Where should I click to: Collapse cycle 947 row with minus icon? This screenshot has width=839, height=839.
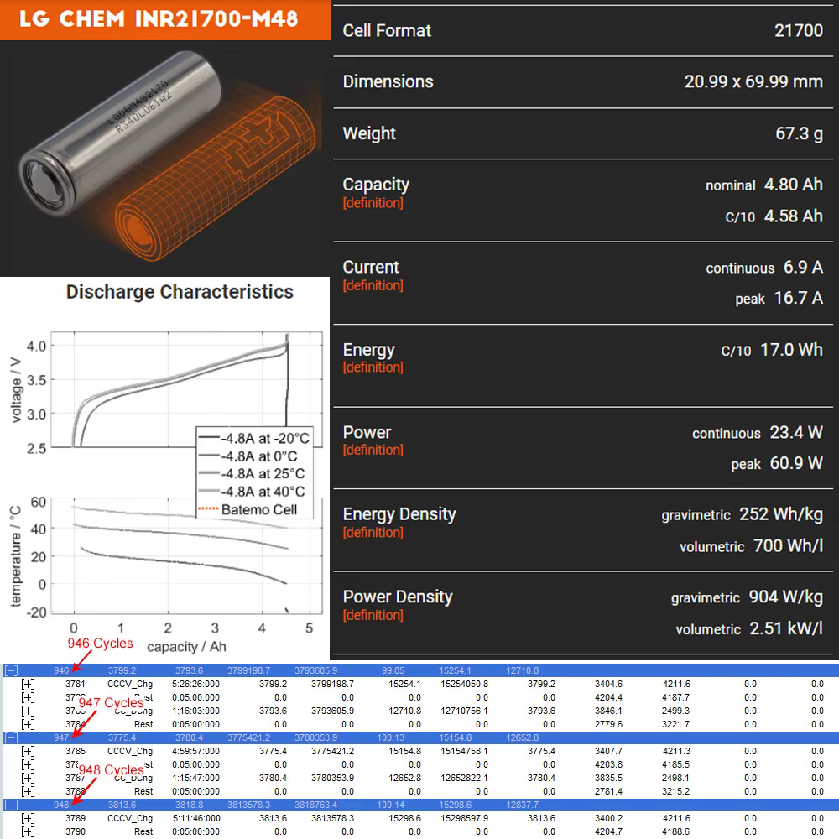point(11,737)
